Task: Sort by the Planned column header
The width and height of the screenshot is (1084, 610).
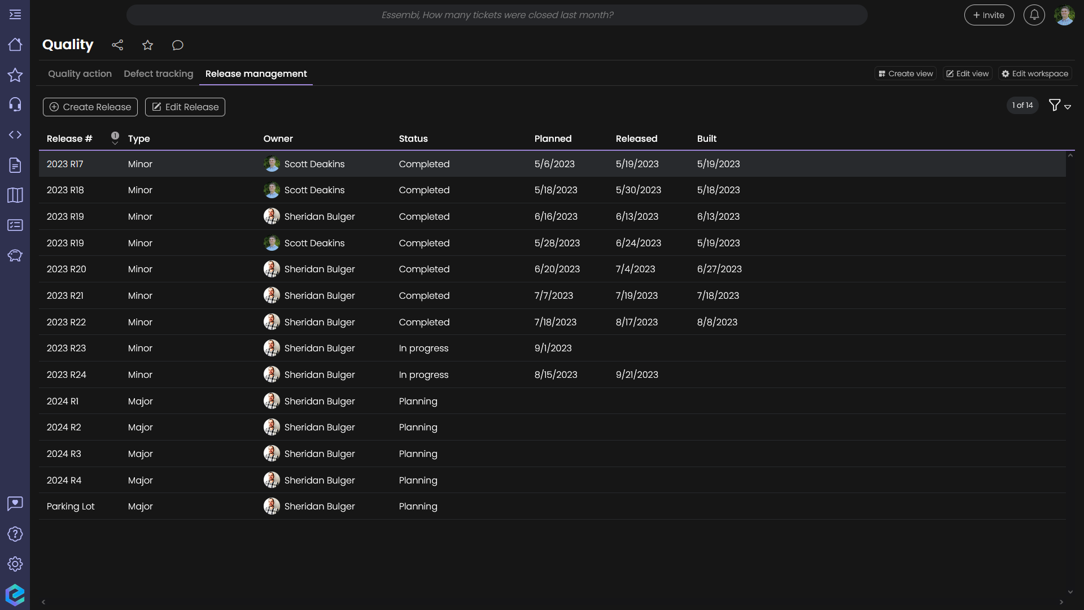Action: [553, 138]
